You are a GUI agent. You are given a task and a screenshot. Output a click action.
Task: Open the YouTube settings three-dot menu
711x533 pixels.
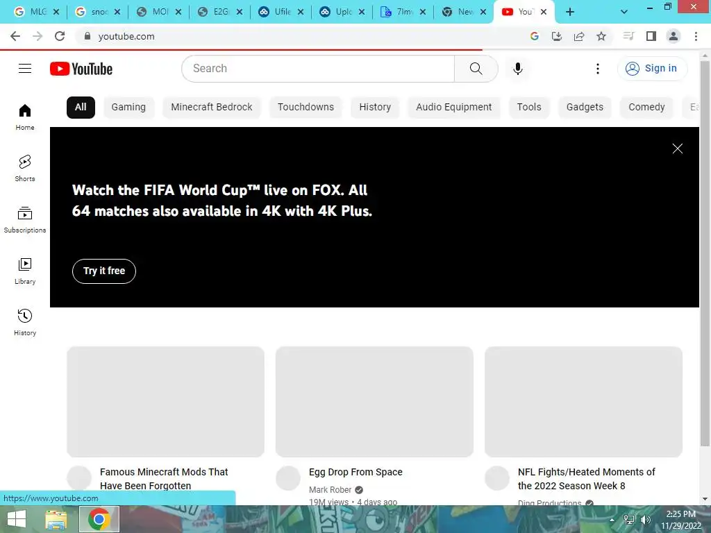tap(598, 69)
